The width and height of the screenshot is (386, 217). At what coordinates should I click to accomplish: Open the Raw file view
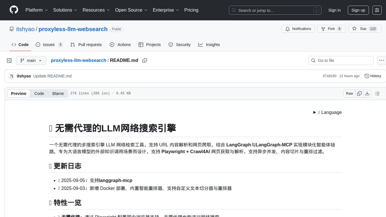click(x=349, y=93)
